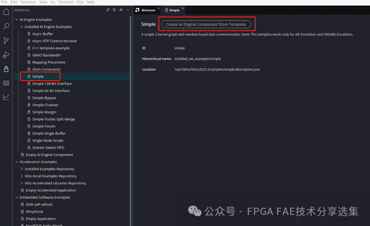Open Source Control view icon
Screen dimensions: 370x226
[x=6, y=40]
